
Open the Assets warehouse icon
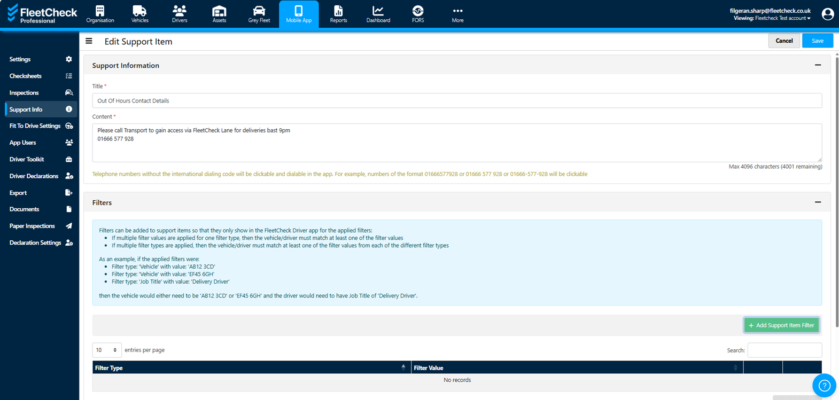click(x=219, y=11)
